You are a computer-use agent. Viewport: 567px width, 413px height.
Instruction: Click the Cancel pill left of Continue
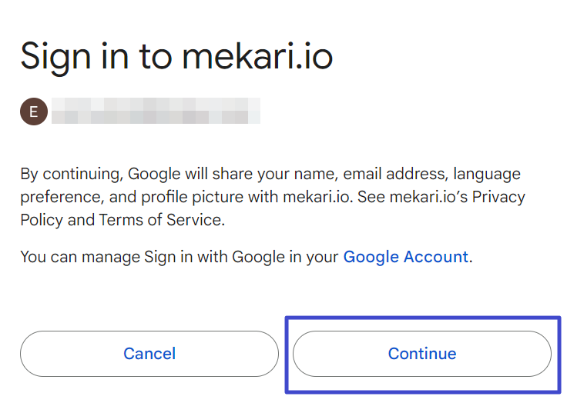[149, 354]
